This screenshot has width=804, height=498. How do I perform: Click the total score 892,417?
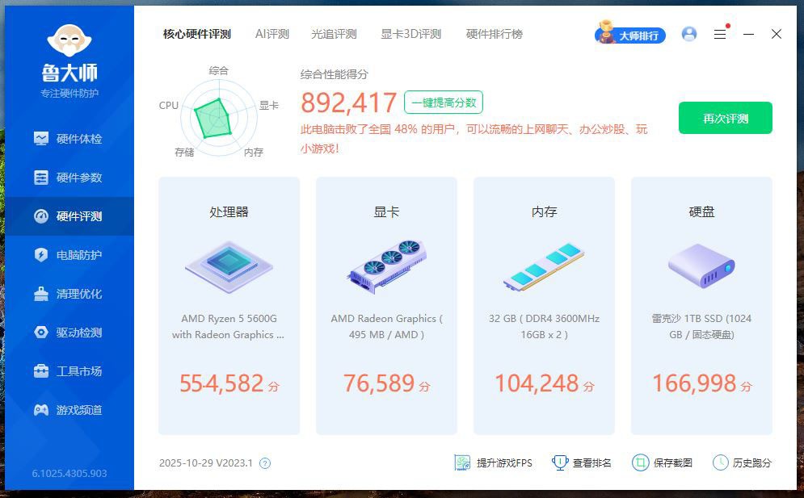pos(349,103)
